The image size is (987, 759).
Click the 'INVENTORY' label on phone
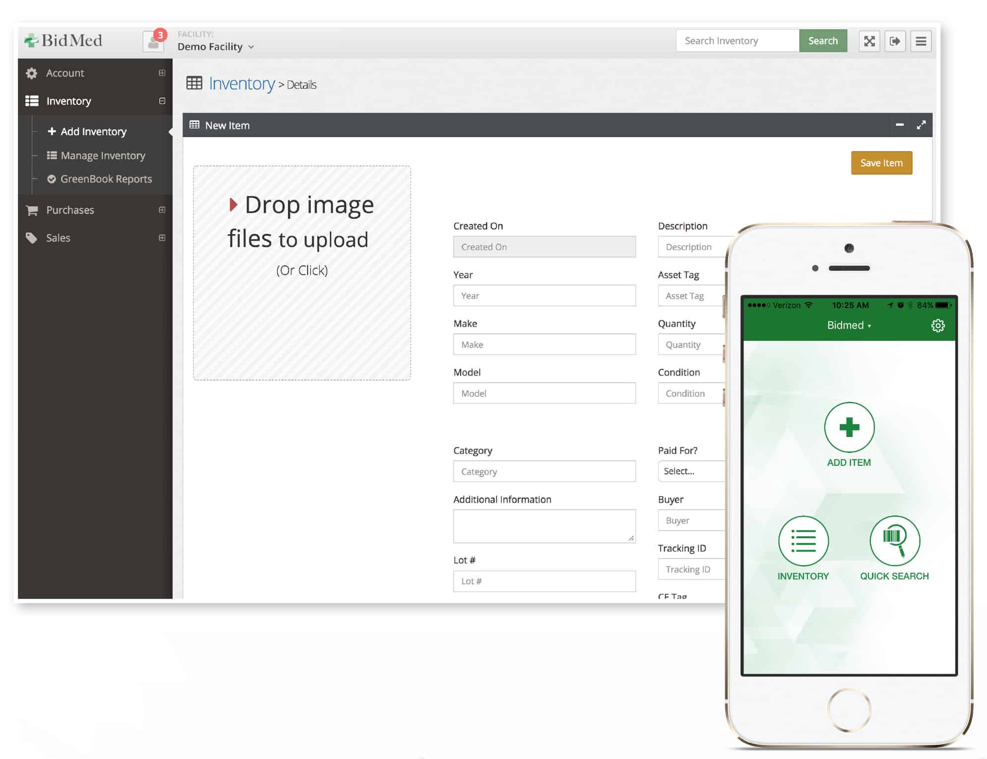click(803, 576)
